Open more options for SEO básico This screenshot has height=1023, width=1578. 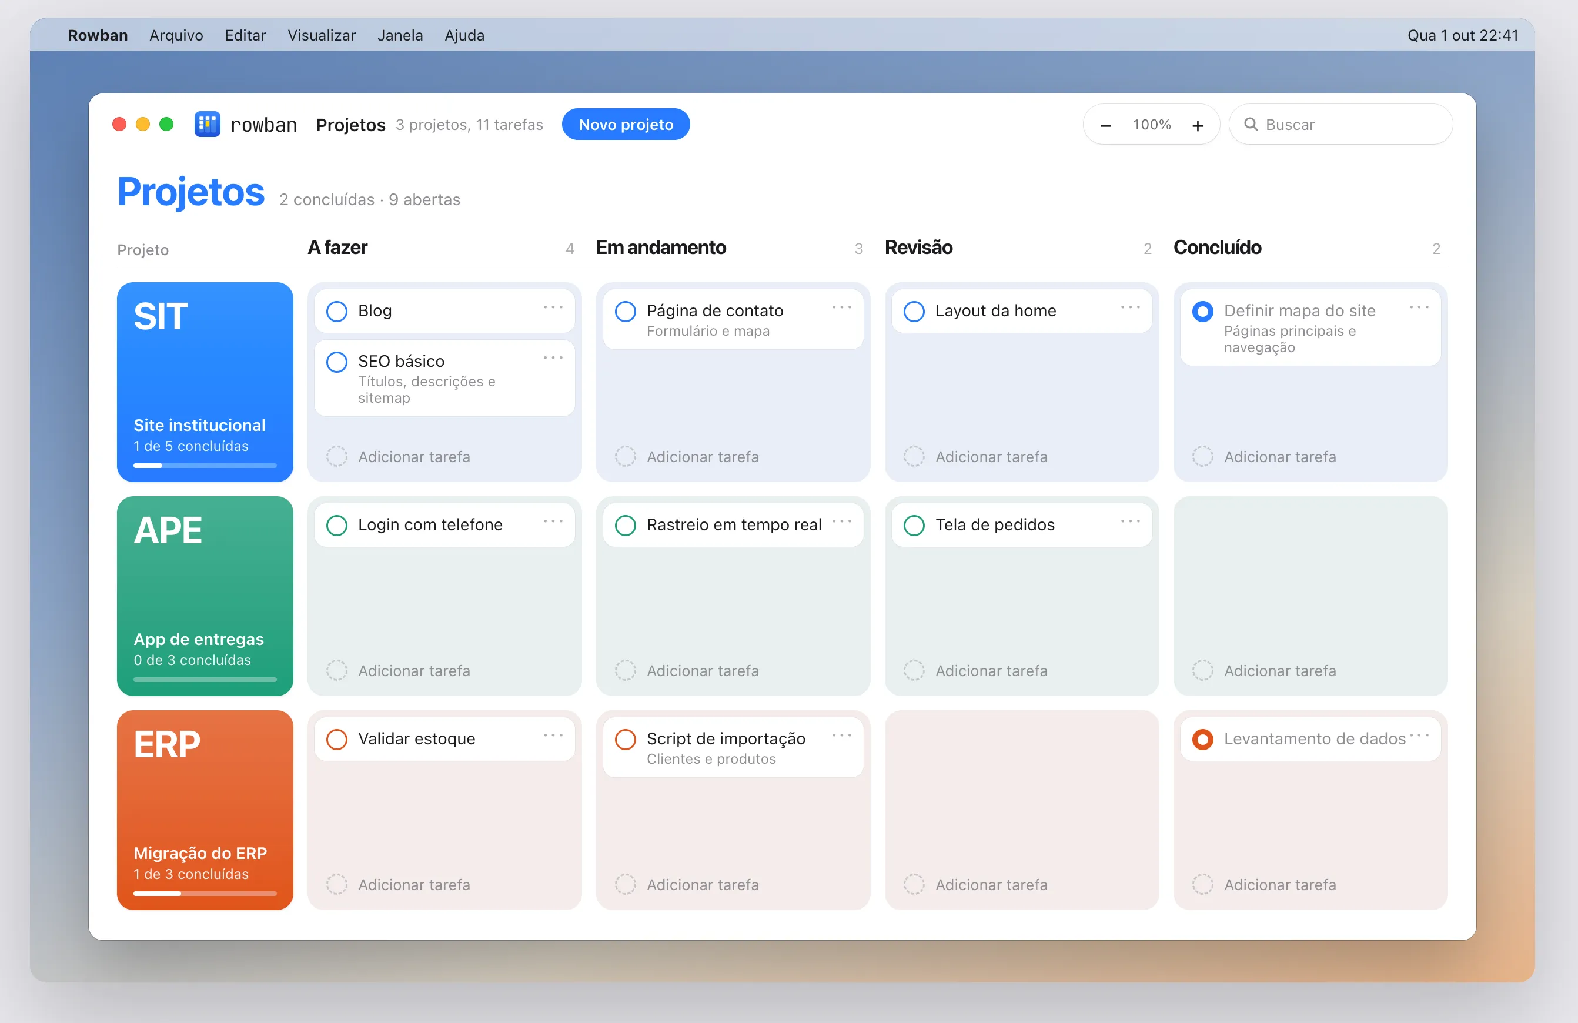553,358
